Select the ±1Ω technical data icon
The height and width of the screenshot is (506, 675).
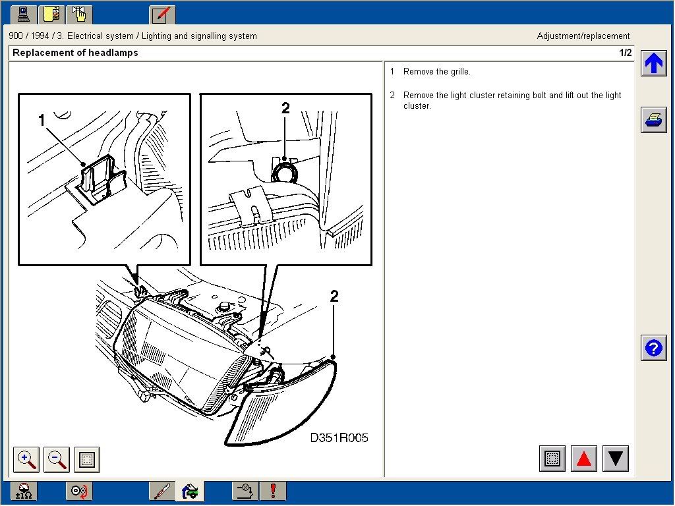(x=22, y=491)
